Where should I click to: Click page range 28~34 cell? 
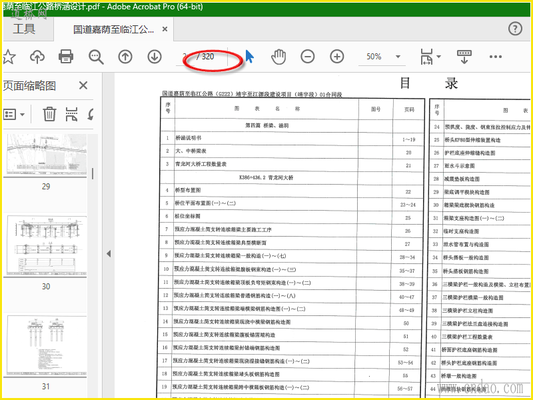tap(407, 257)
